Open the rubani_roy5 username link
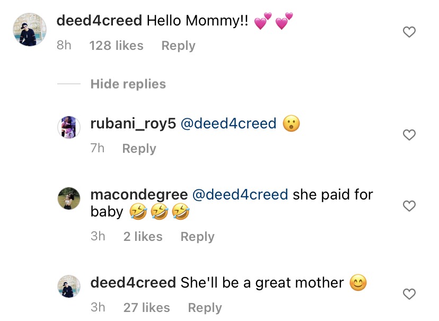Viewport: 439px width, 321px height. [x=133, y=124]
